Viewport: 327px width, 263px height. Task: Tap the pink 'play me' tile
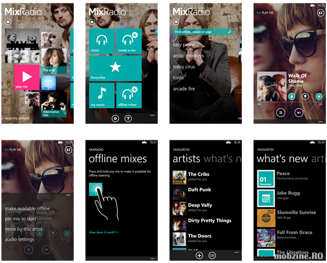(26, 77)
